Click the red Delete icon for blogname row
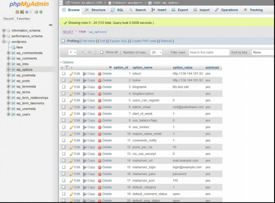 [99, 87]
